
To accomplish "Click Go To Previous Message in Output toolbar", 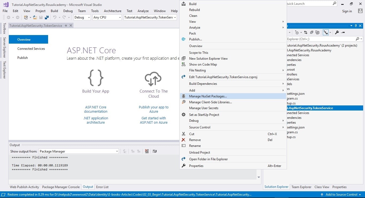I will pos(133,151).
